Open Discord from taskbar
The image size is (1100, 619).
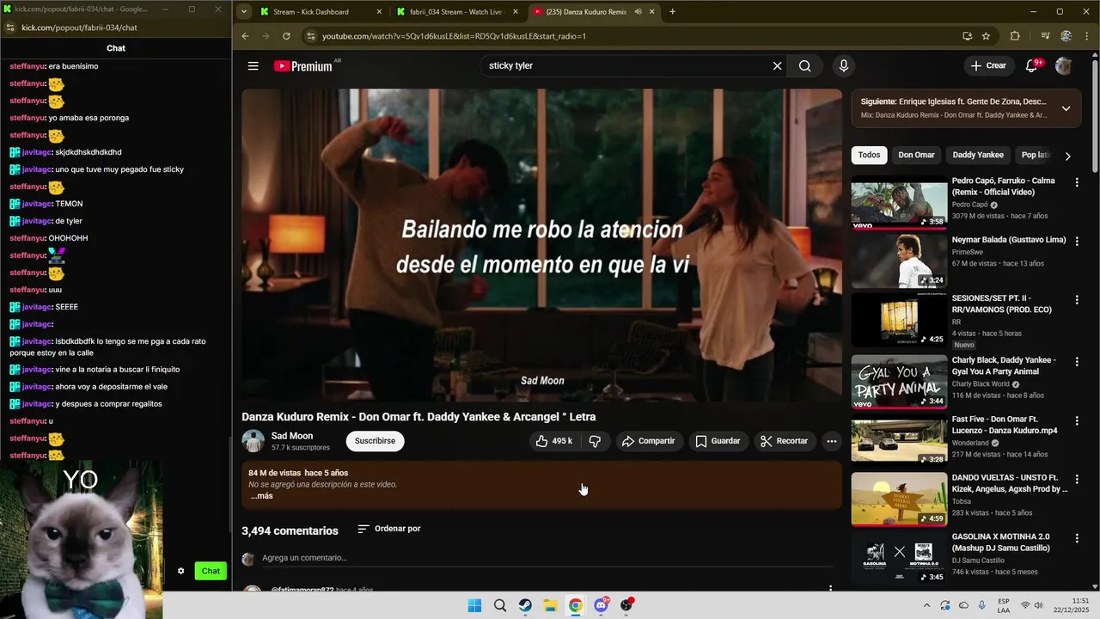coord(601,605)
